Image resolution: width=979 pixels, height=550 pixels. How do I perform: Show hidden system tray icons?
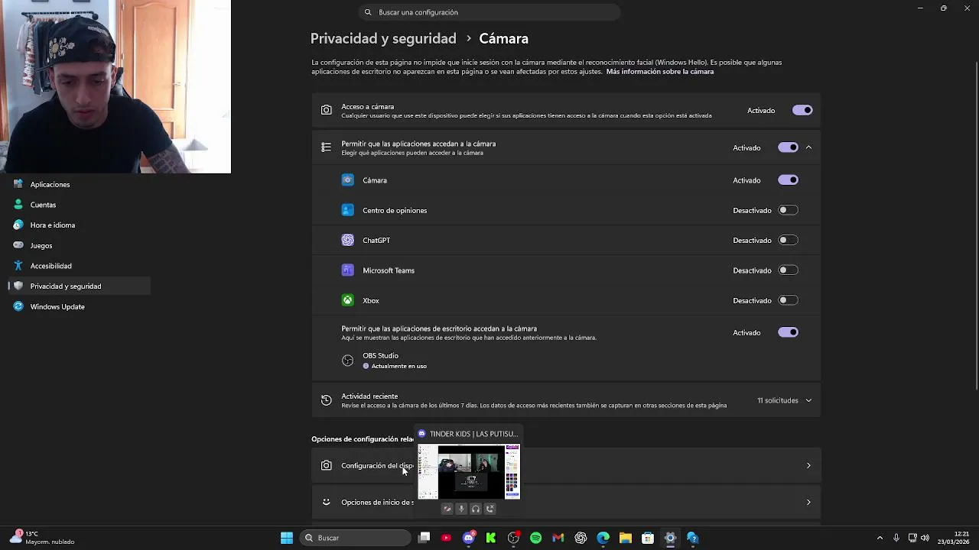pyautogui.click(x=880, y=538)
